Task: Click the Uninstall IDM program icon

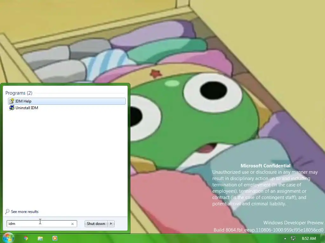Action: pos(12,108)
